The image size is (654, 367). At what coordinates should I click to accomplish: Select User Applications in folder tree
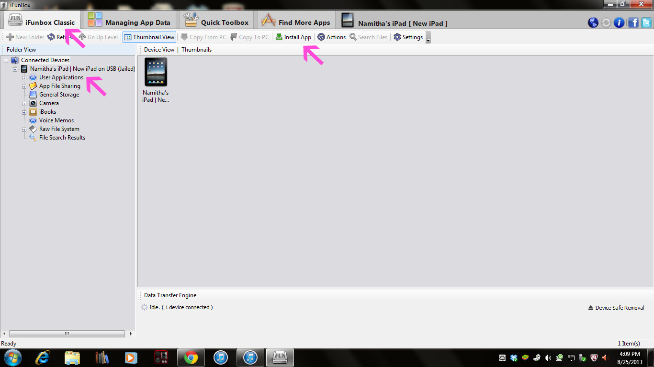(x=61, y=77)
